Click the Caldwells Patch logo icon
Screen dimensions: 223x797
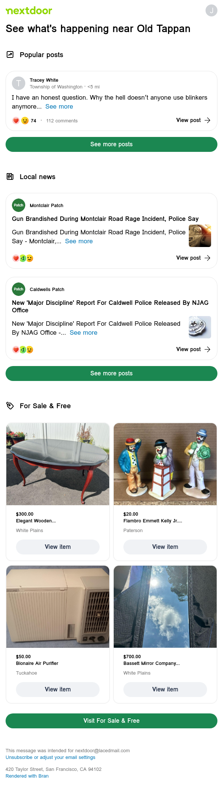(19, 289)
